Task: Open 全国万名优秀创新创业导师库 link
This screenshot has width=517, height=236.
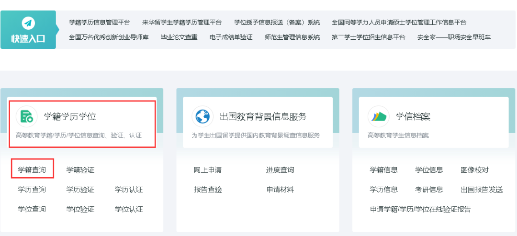Action: [109, 37]
